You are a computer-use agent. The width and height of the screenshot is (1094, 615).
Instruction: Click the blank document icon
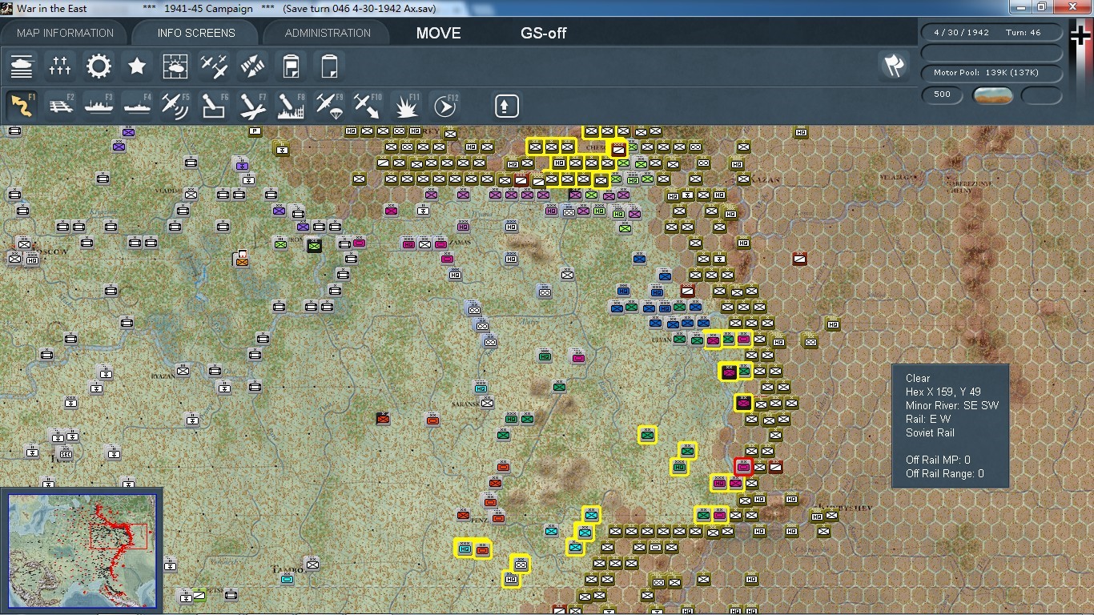point(329,66)
